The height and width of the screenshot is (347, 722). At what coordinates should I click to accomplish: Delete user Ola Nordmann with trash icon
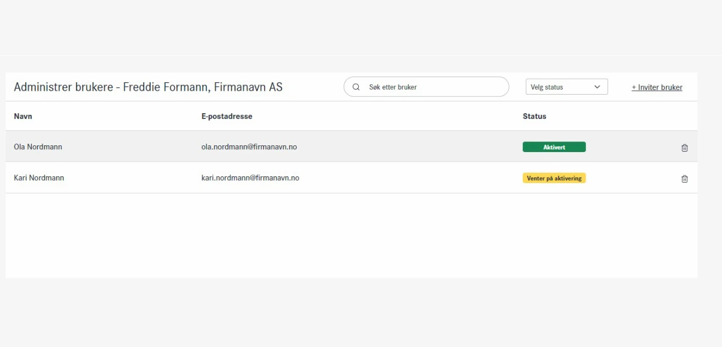(x=684, y=148)
